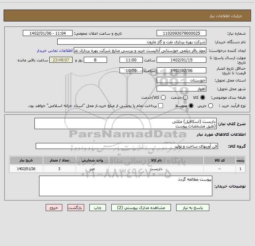Click the remaining days field 8

[x=95, y=60]
